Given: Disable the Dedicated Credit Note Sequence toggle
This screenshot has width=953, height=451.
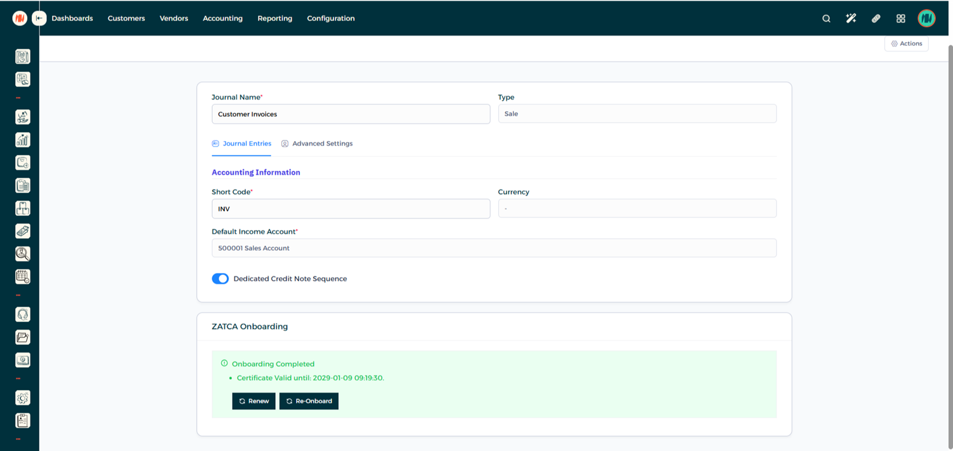Looking at the screenshot, I should coord(220,279).
